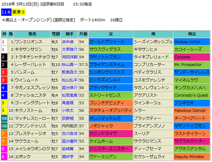Click dam cell セクシーザムライ

pyautogui.click(x=153, y=157)
